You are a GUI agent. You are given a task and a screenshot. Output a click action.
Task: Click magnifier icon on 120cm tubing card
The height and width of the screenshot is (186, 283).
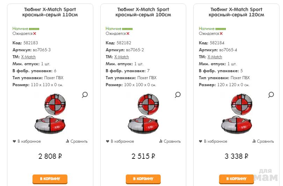point(271,95)
